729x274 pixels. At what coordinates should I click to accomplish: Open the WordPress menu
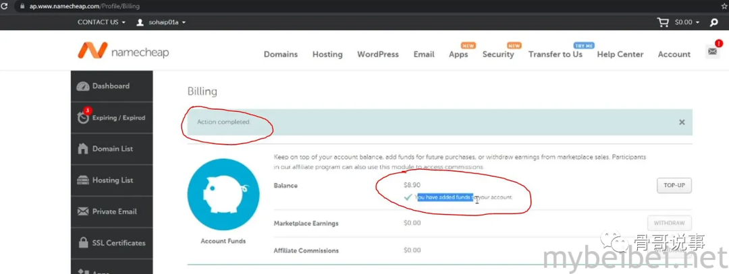(378, 55)
